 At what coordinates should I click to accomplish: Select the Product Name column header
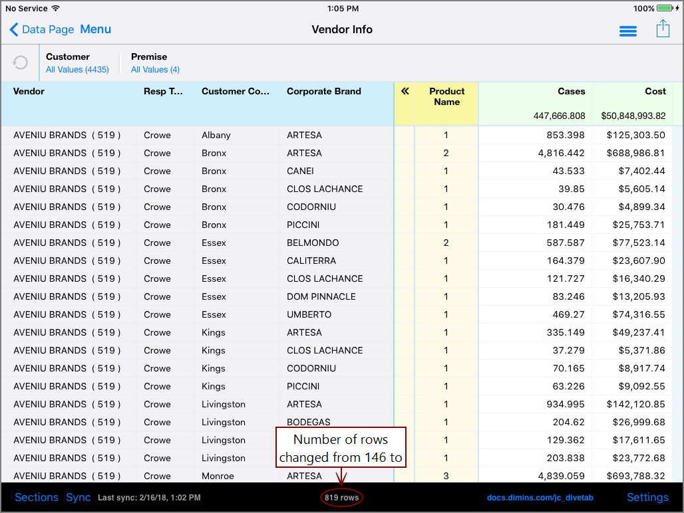click(446, 97)
